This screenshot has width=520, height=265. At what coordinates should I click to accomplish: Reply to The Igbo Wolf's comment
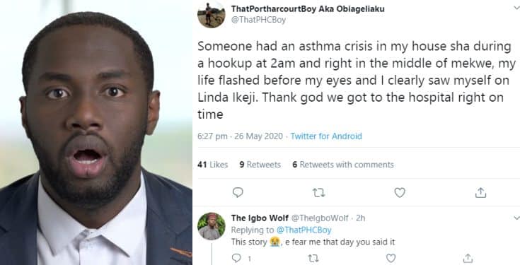click(236, 258)
